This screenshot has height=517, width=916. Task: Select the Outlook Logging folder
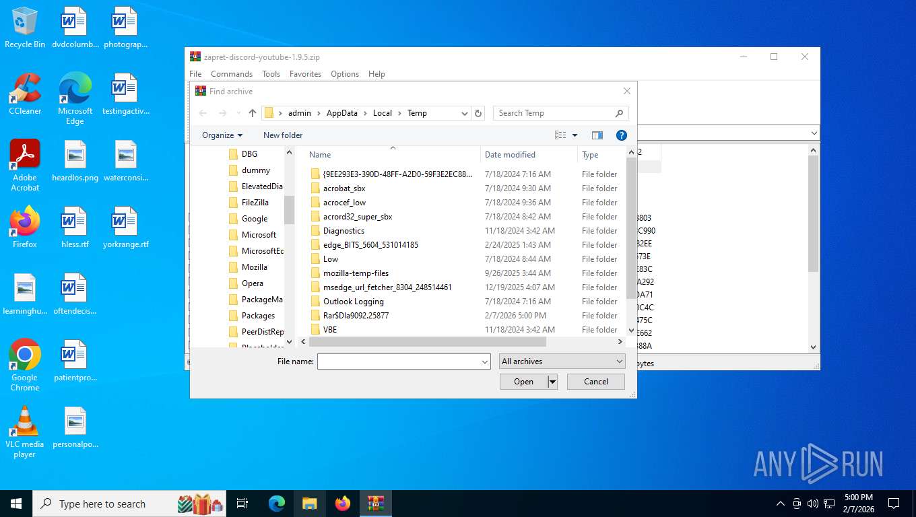pyautogui.click(x=354, y=302)
